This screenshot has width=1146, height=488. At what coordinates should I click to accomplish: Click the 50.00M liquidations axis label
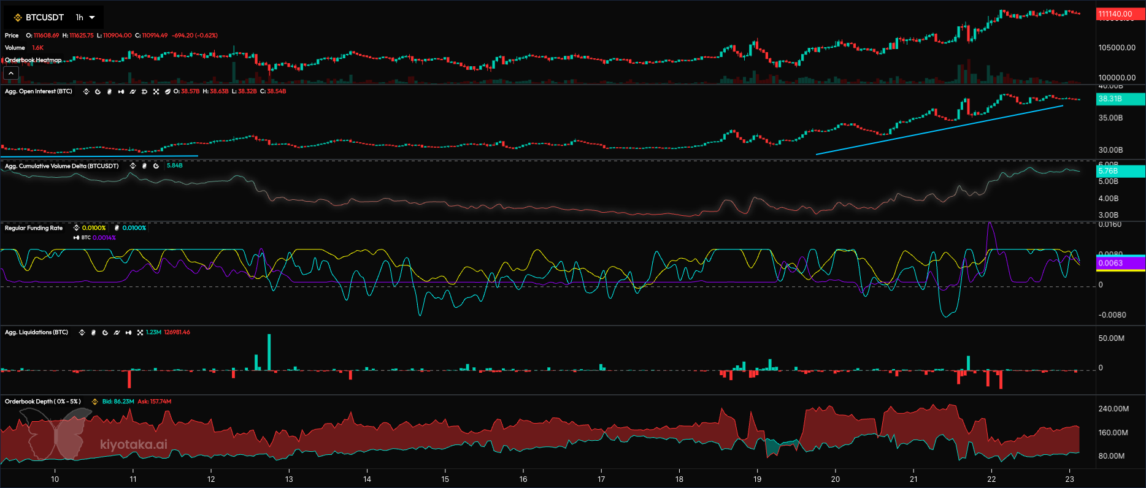pos(1111,338)
